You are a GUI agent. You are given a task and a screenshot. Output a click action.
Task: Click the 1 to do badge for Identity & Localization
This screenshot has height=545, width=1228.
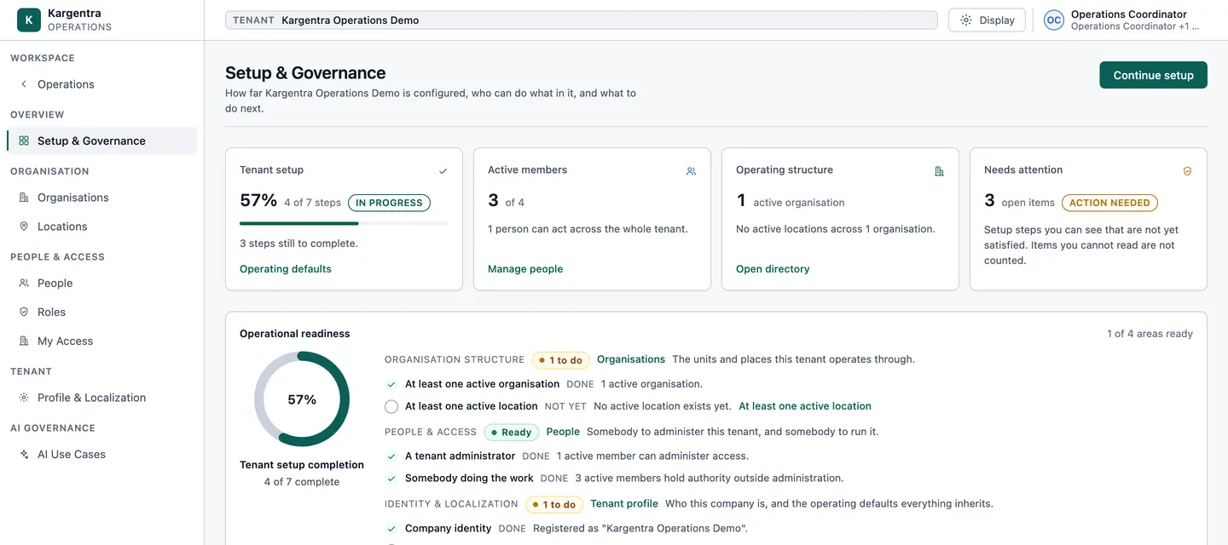pos(554,505)
